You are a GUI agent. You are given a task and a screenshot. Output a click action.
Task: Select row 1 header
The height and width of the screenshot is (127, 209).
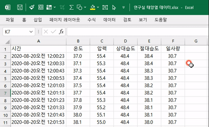point(5,49)
